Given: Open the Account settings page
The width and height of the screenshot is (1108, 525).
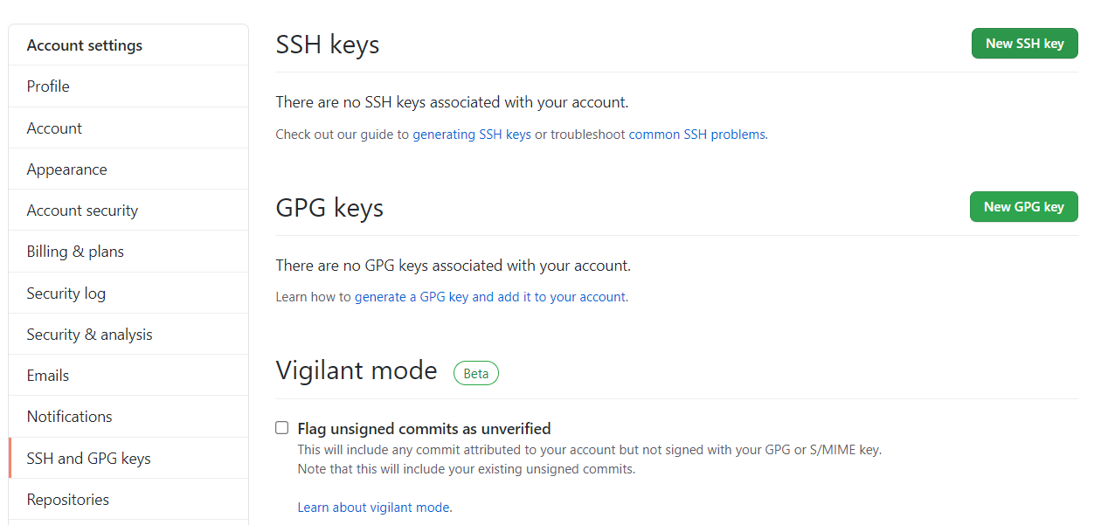Looking at the screenshot, I should point(54,128).
